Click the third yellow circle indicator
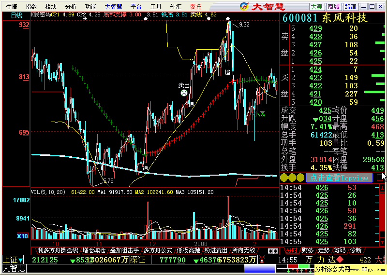Viewport: 387px width, 275px height. tap(300, 178)
